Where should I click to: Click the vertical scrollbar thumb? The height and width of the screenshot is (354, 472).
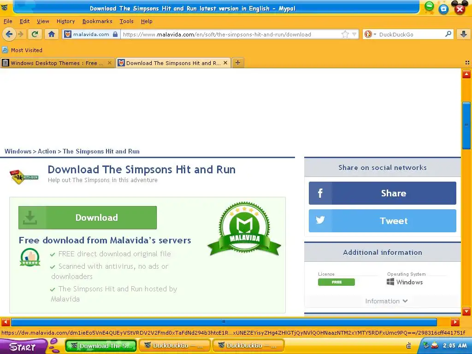point(466,125)
